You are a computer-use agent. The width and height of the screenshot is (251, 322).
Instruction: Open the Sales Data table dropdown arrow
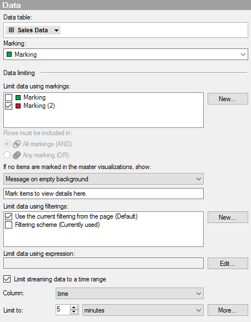tap(56, 31)
